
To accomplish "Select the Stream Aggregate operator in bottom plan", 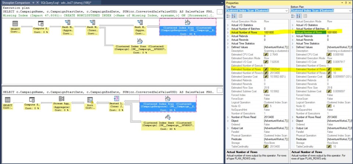I will tap(62, 101).
